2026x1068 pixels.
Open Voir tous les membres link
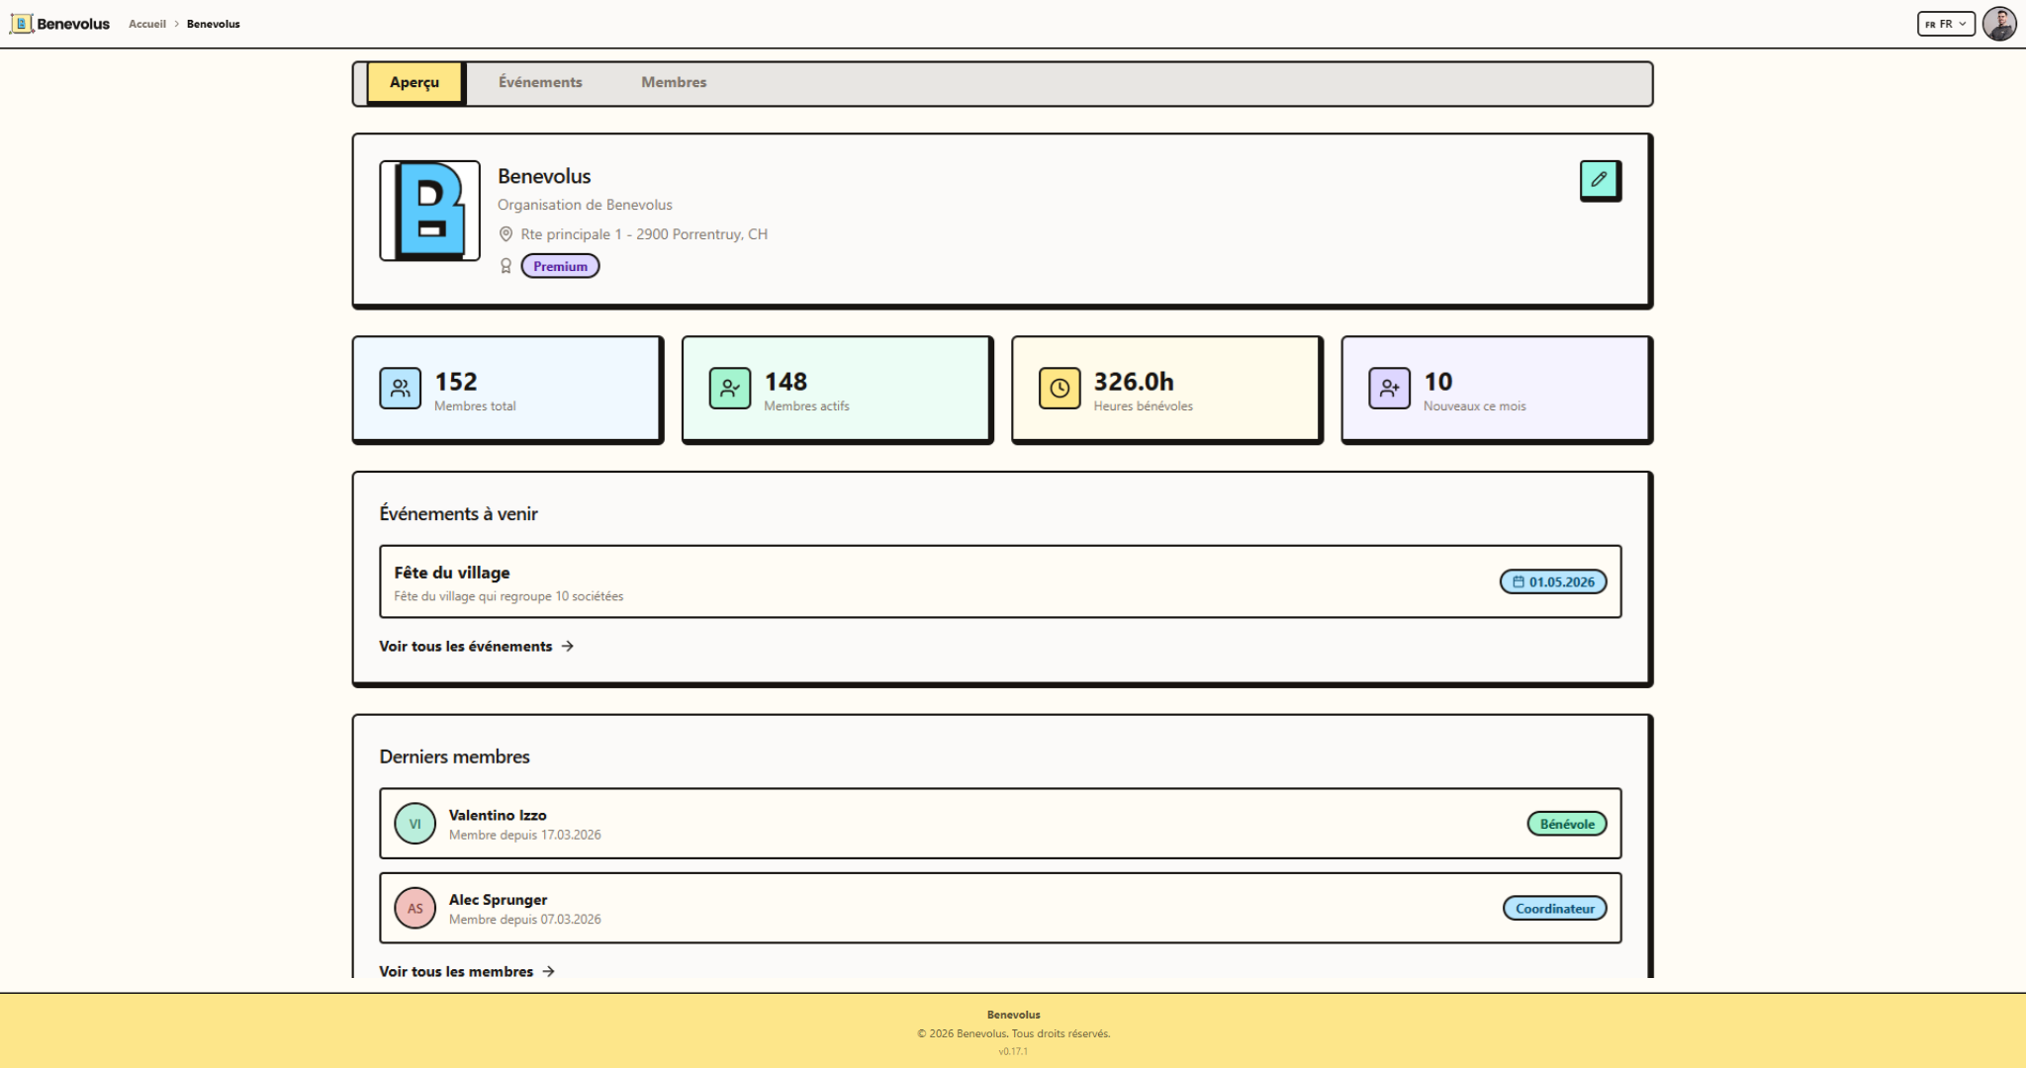467,971
